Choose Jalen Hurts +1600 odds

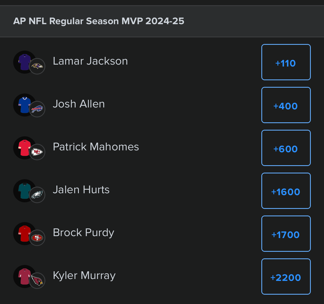tap(286, 191)
